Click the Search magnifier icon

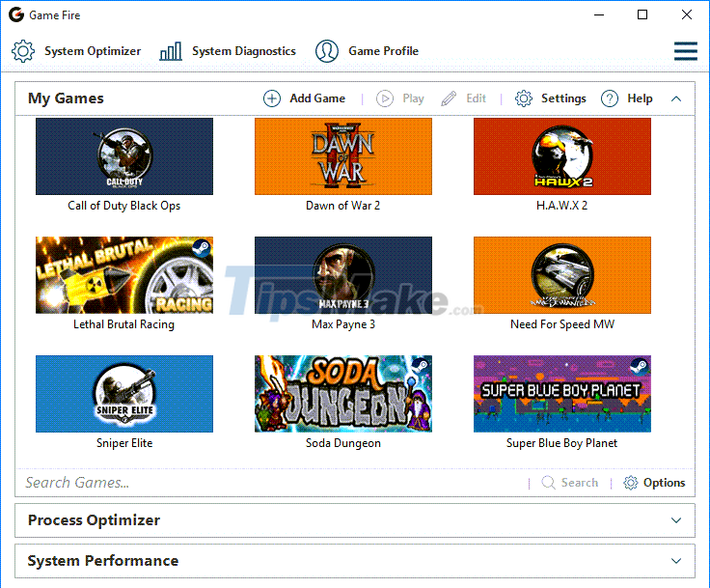pos(548,483)
